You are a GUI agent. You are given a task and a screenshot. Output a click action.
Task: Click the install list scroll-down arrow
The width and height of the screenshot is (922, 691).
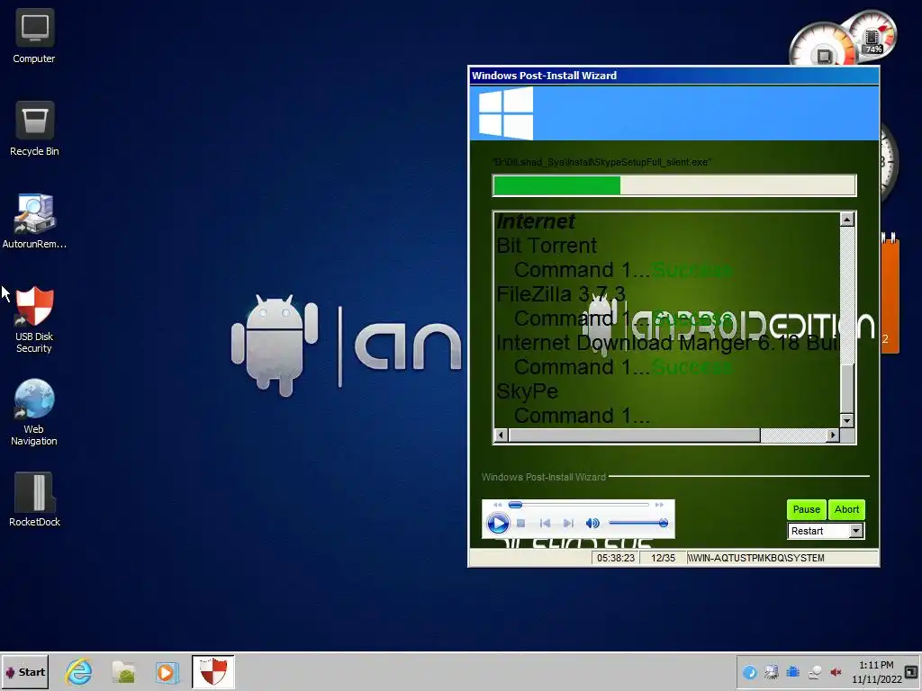point(846,421)
